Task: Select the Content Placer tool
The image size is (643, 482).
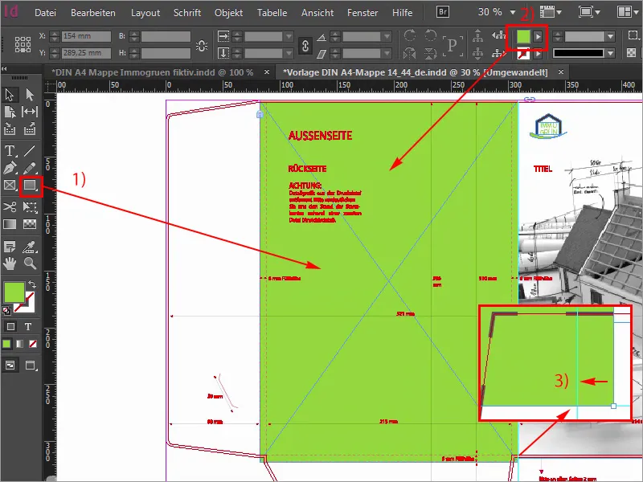Action: [30, 129]
